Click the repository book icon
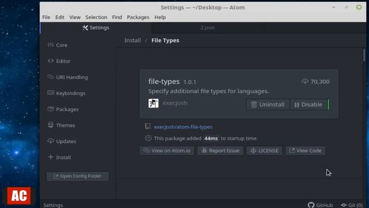The width and height of the screenshot is (369, 208). tap(148, 127)
